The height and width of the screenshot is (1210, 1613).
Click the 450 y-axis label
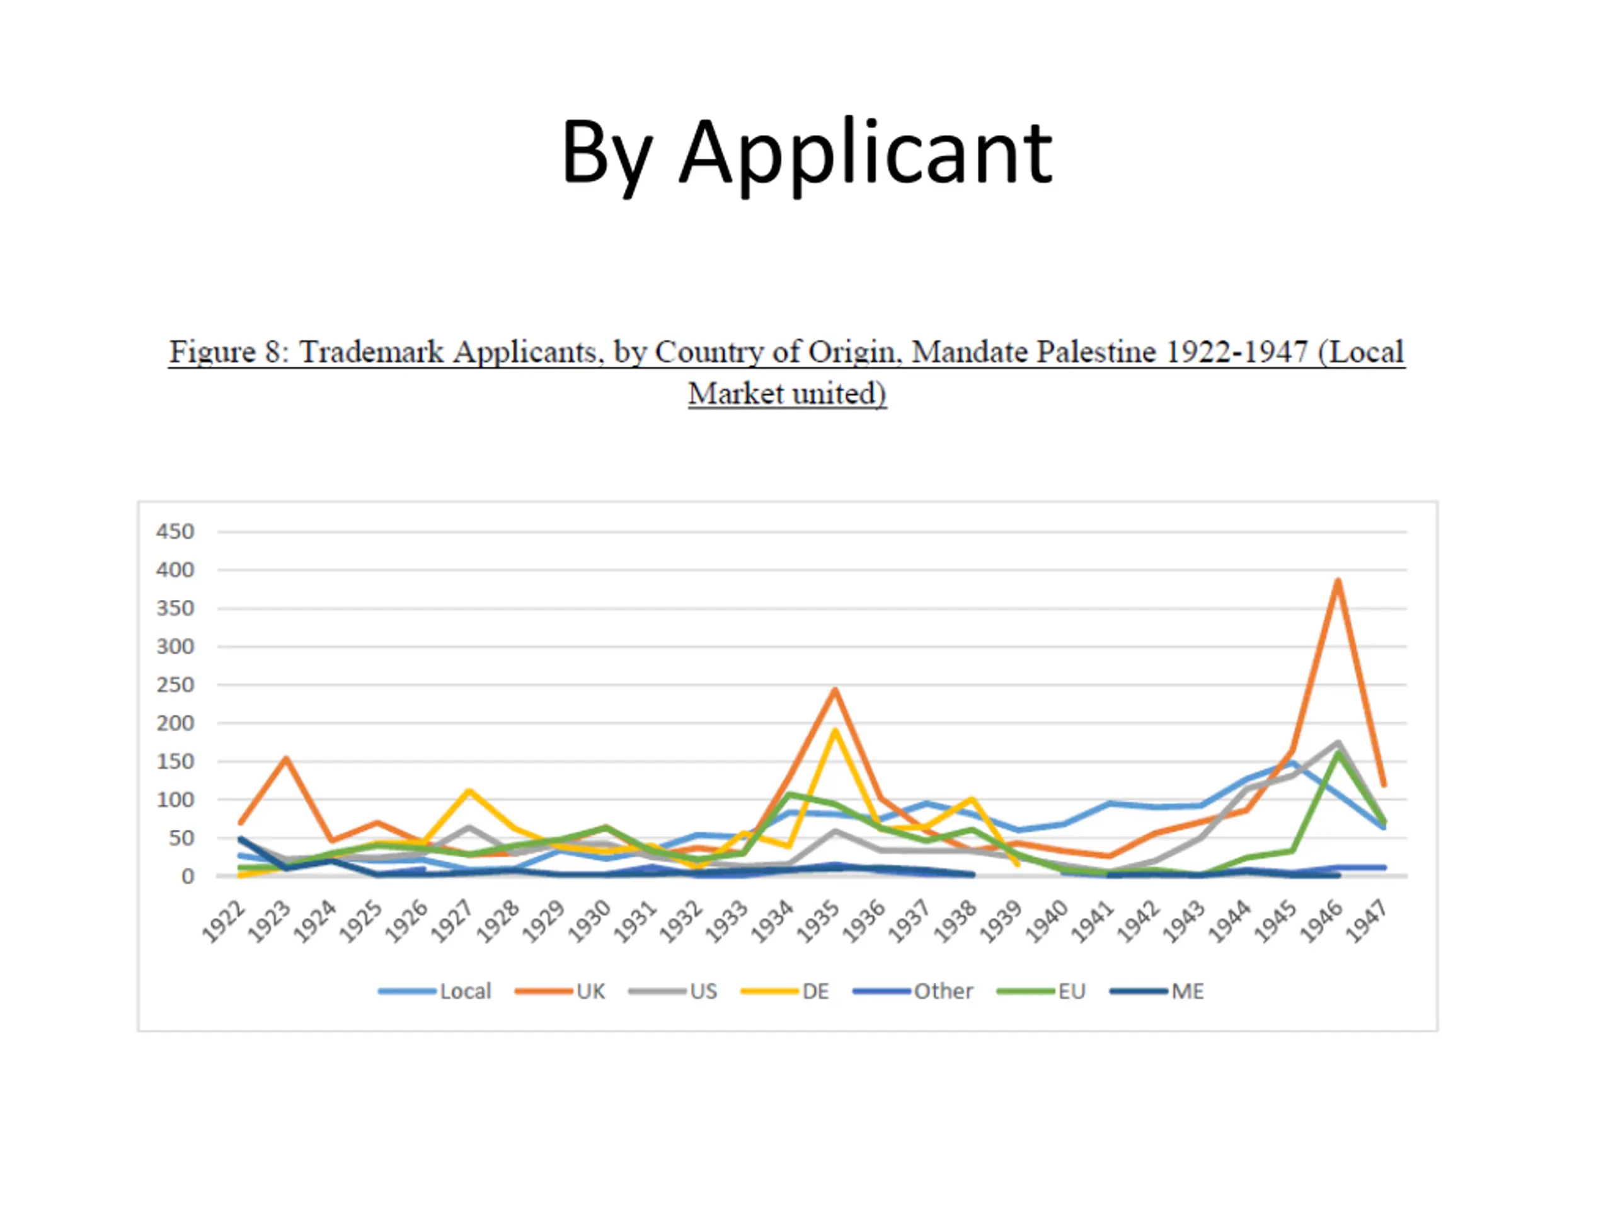pos(175,532)
